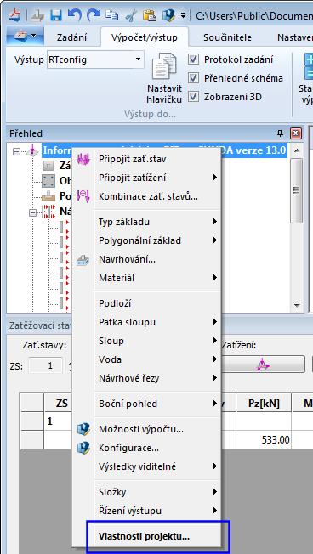Select Konfigurace... from context menu

click(x=147, y=449)
